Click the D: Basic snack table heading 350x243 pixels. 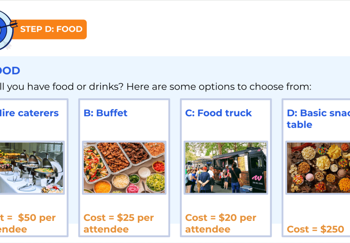pos(318,119)
